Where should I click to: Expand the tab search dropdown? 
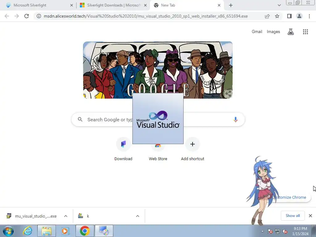[x=279, y=5]
